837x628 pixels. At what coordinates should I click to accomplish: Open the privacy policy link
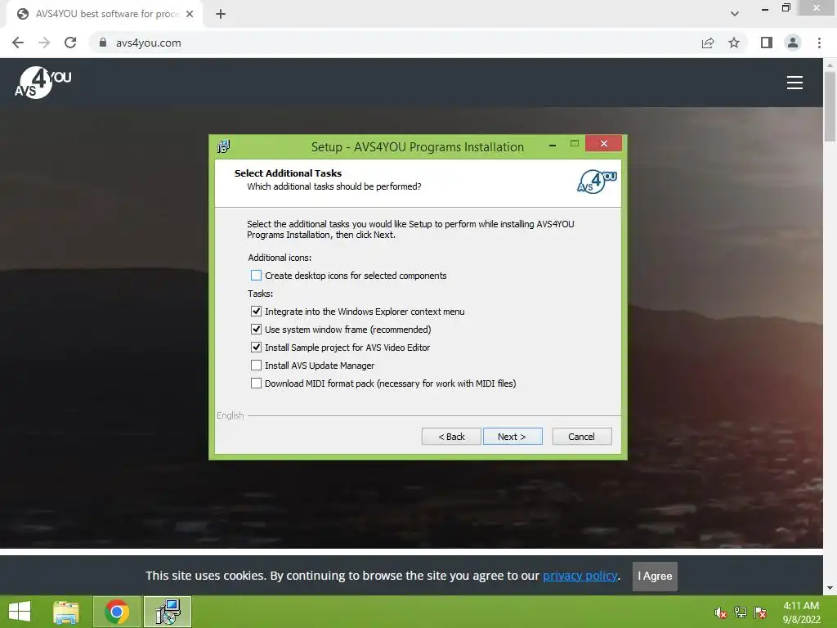click(x=580, y=576)
